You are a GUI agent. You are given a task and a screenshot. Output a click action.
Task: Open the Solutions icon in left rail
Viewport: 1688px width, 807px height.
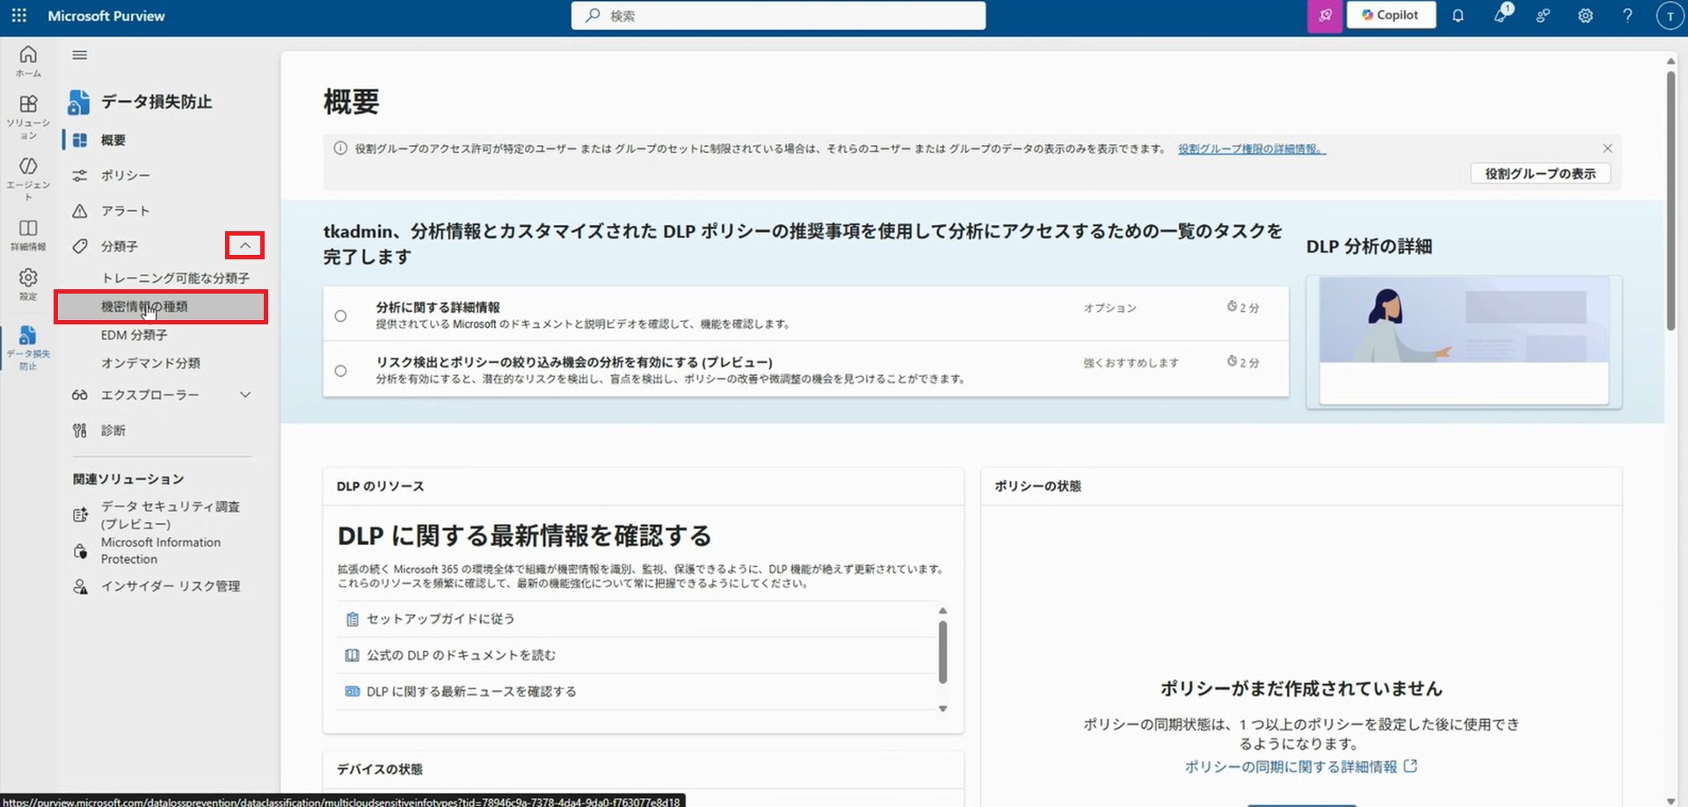(x=28, y=115)
